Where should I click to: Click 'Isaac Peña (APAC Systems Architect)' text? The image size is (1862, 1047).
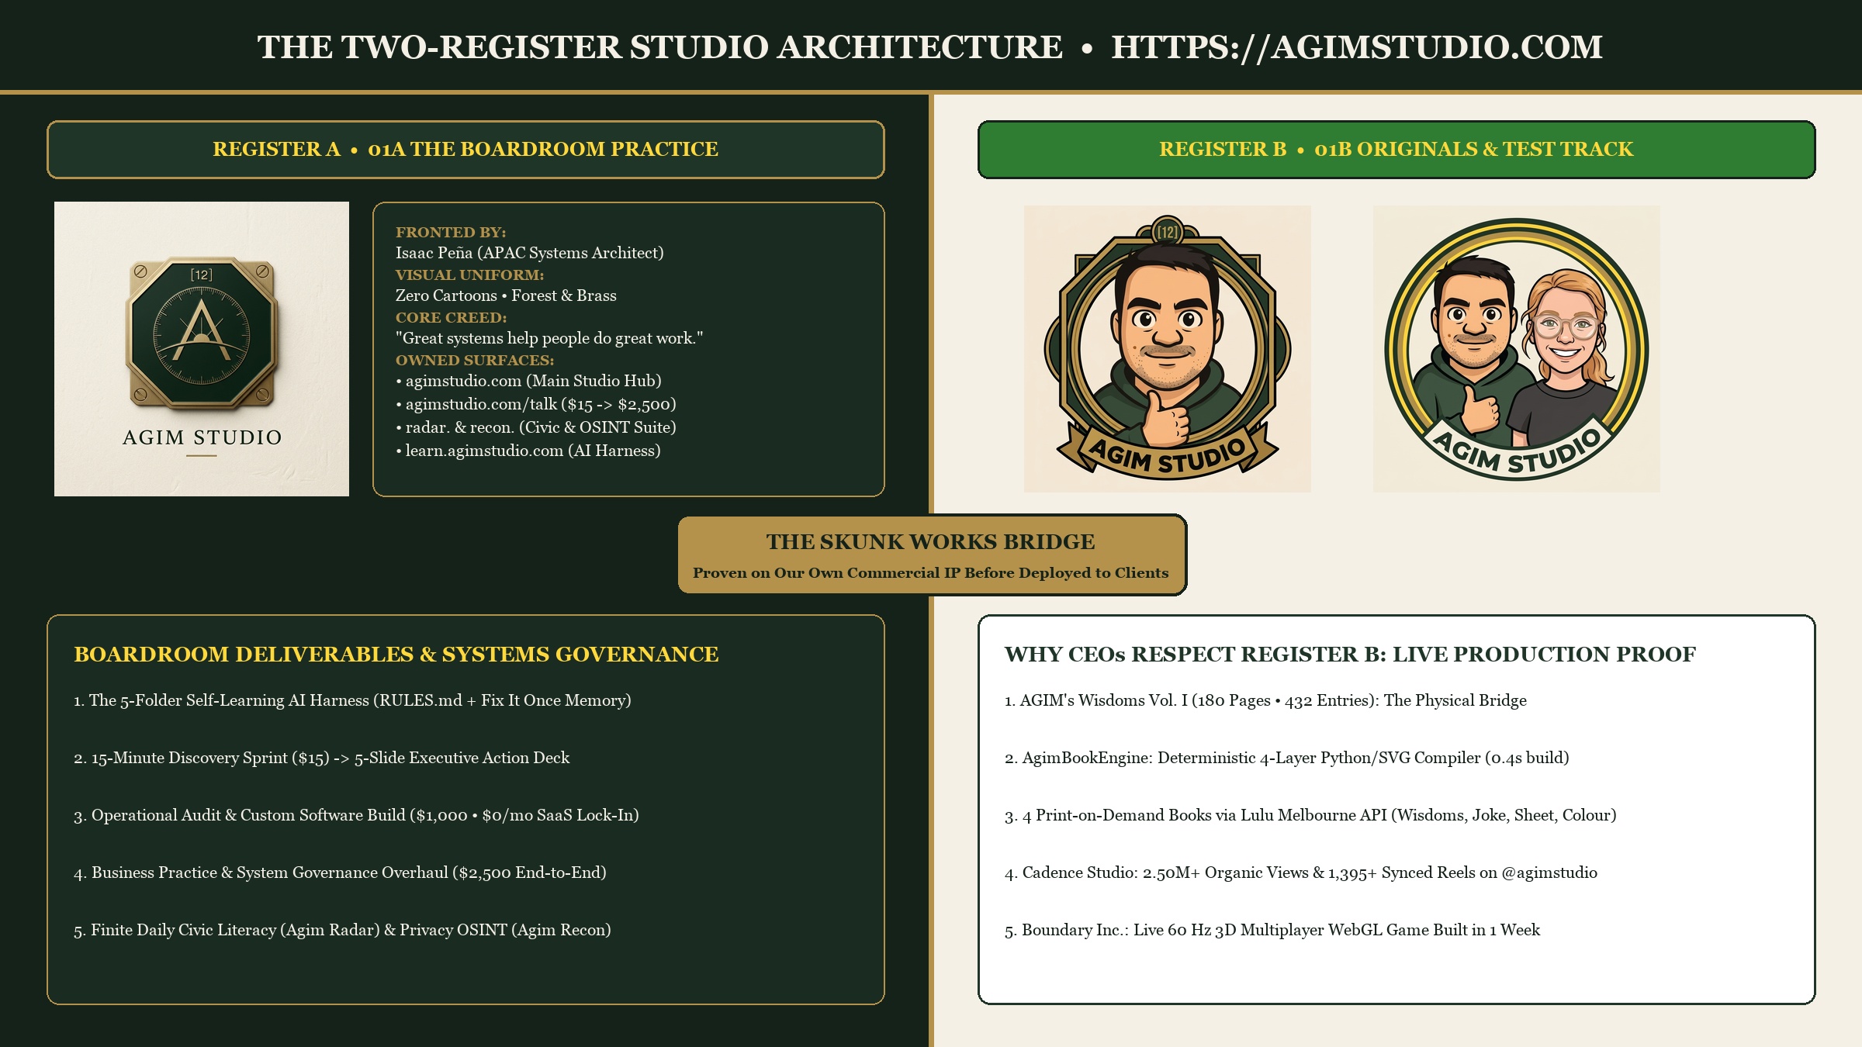coord(530,253)
